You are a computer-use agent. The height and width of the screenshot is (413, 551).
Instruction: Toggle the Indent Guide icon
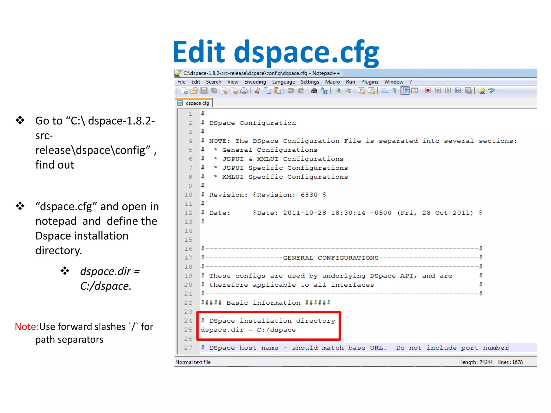(405, 91)
